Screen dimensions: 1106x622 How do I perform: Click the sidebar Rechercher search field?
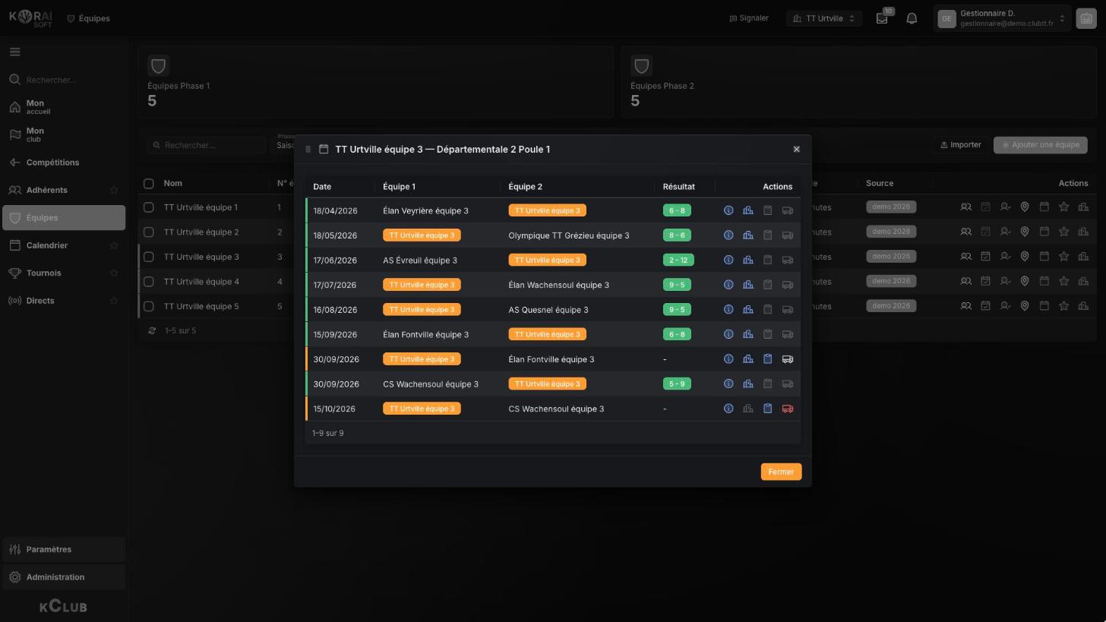coord(64,80)
